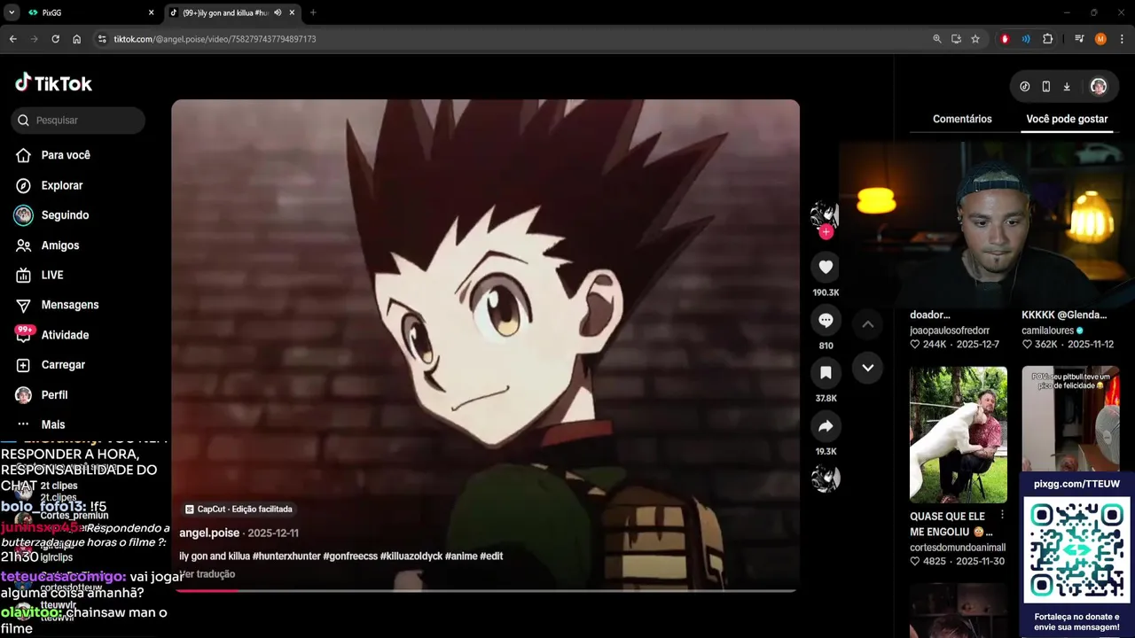
Task: Go to previous video with up chevron
Action: [x=868, y=324]
